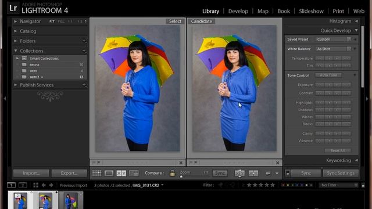Toggle the Compare zoom link lock

pos(173,173)
